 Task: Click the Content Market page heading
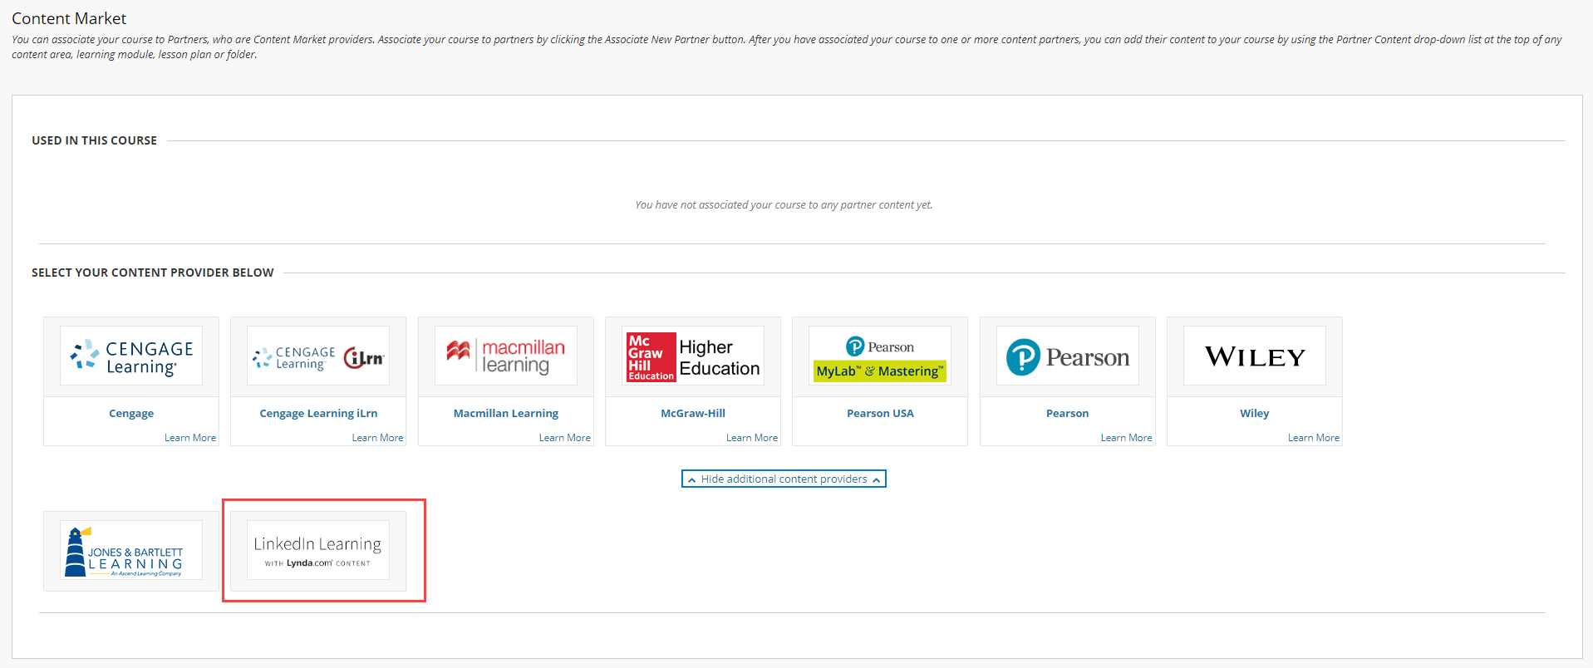point(69,18)
